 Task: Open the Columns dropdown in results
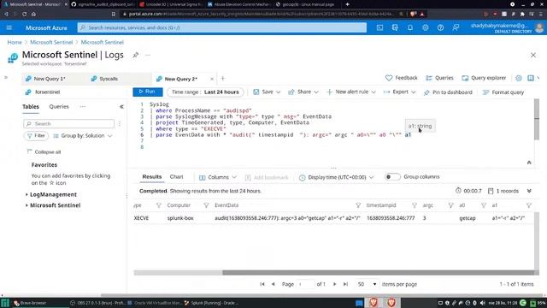point(218,177)
